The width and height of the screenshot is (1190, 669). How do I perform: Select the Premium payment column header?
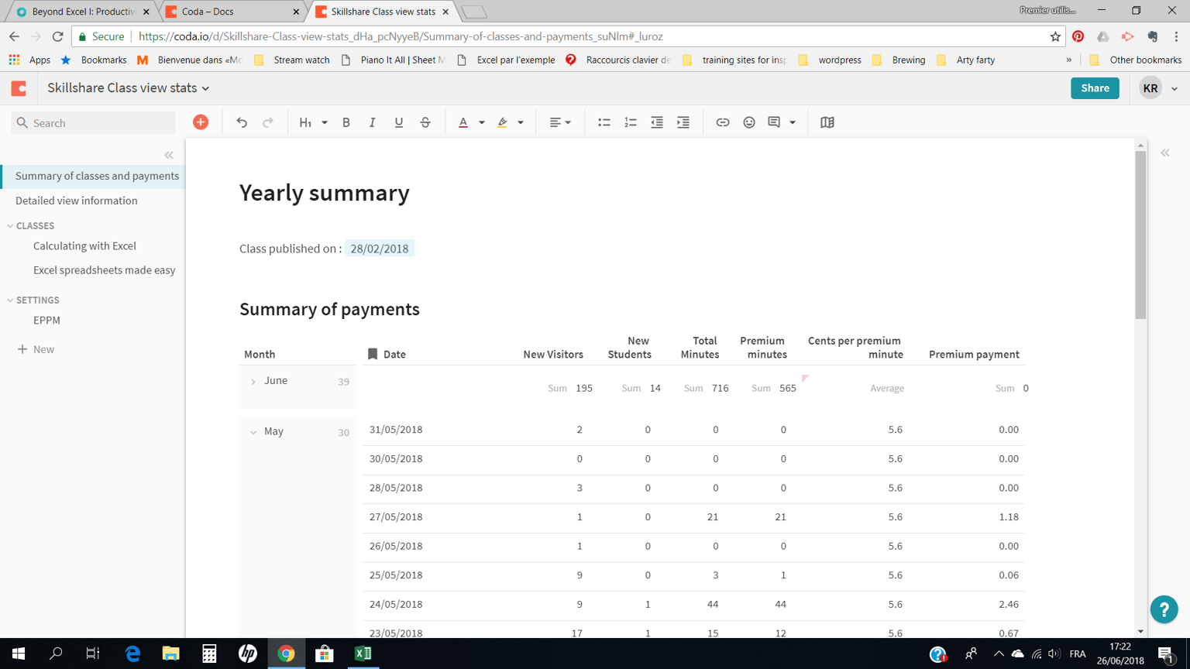pos(974,355)
